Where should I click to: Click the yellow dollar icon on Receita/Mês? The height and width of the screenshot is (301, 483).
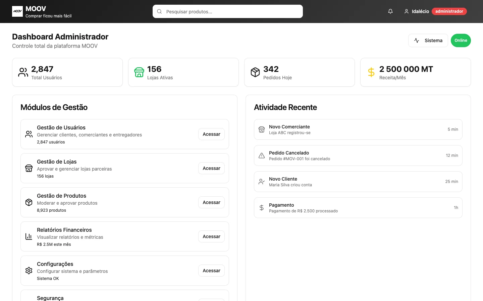pos(371,72)
